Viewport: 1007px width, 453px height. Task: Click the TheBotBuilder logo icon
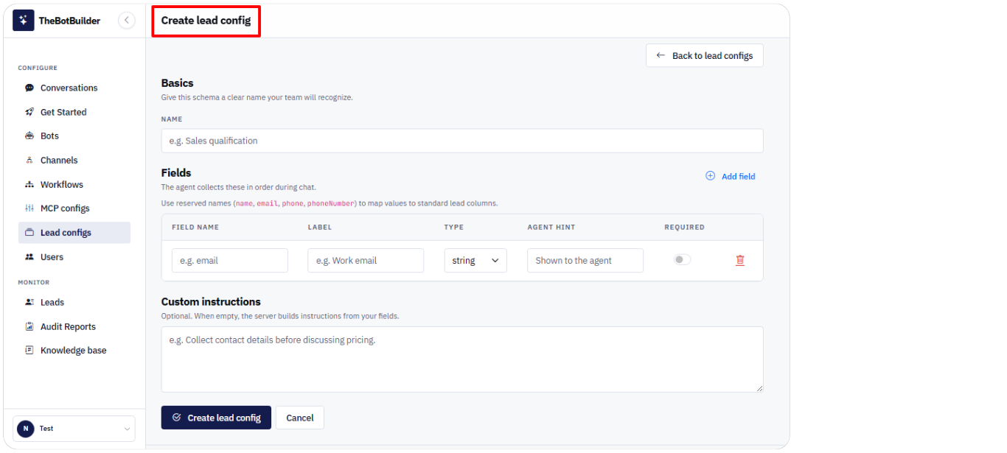click(x=24, y=21)
